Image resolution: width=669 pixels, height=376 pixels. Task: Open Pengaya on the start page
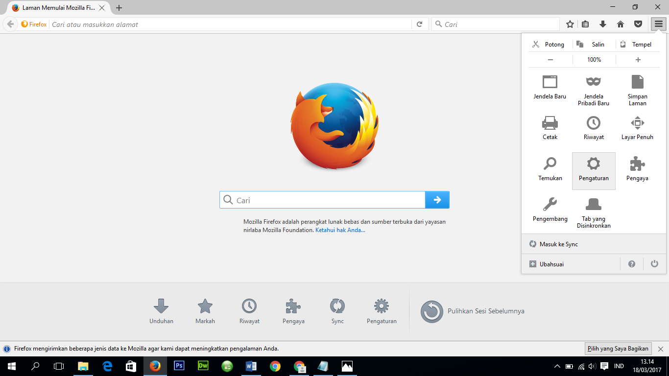click(293, 311)
